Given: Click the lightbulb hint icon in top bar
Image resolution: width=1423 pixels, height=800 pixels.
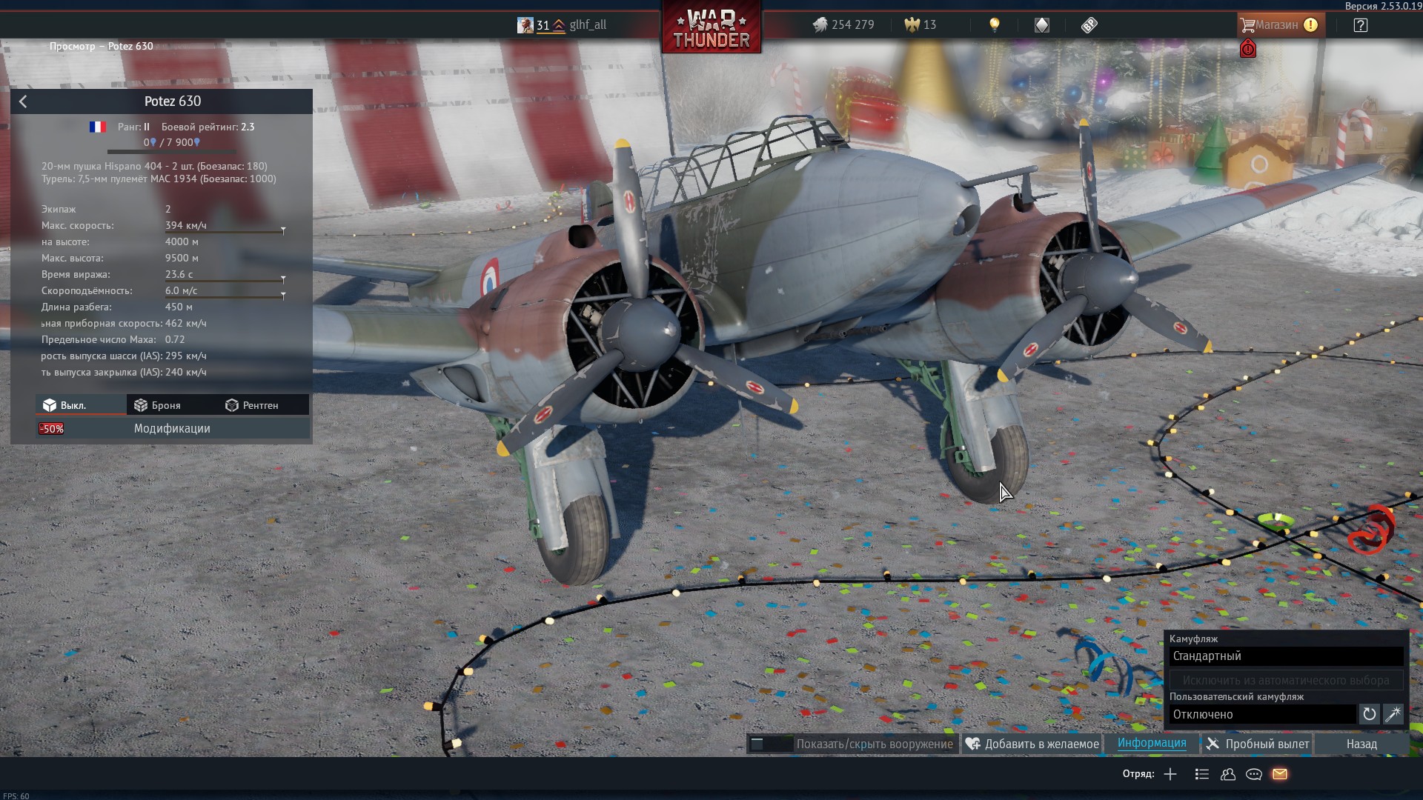Looking at the screenshot, I should [995, 24].
